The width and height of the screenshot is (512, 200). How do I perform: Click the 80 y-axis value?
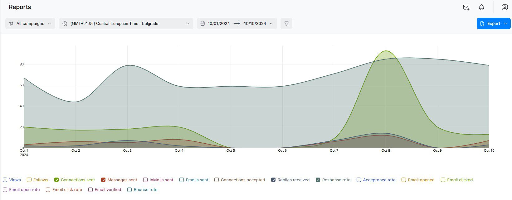coord(22,64)
